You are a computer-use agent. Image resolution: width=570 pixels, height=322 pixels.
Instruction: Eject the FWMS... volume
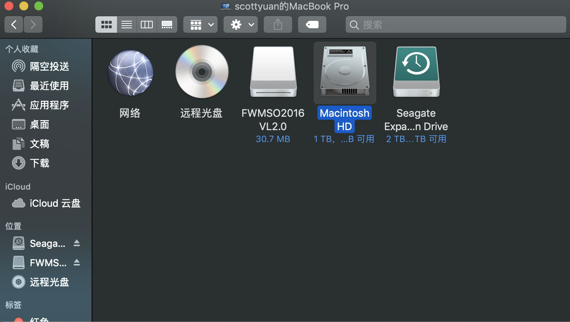(77, 263)
